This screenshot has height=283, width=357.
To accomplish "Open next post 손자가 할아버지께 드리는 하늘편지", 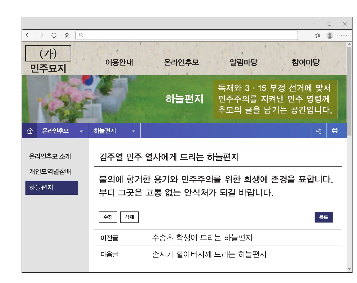I will coord(209,254).
